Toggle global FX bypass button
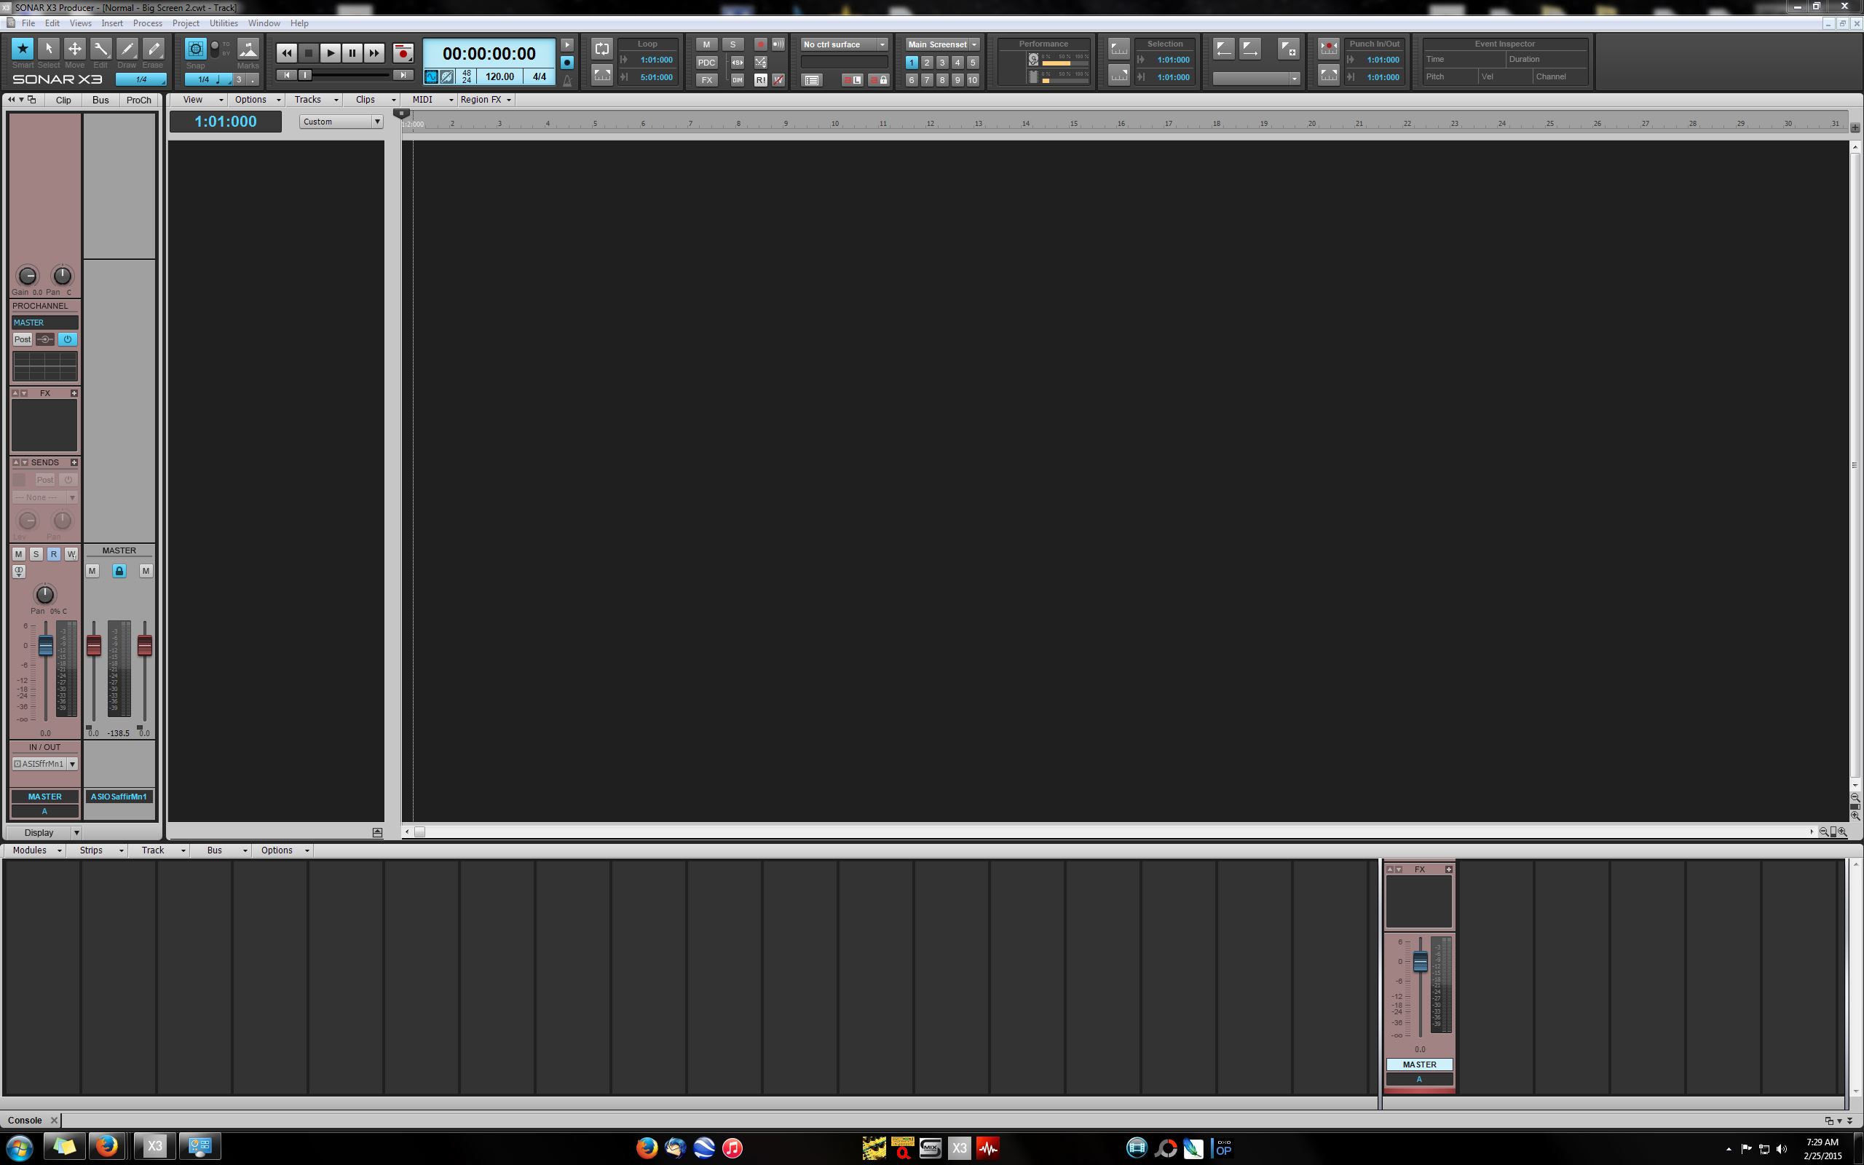Screen dimensions: 1864x1165 pos(706,80)
